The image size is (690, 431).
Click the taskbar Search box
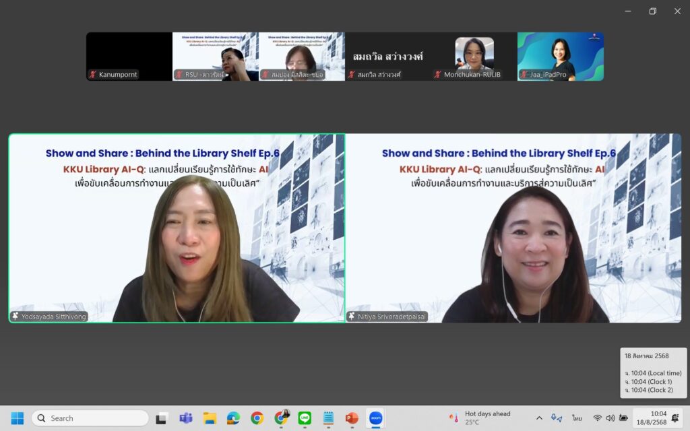click(x=90, y=418)
